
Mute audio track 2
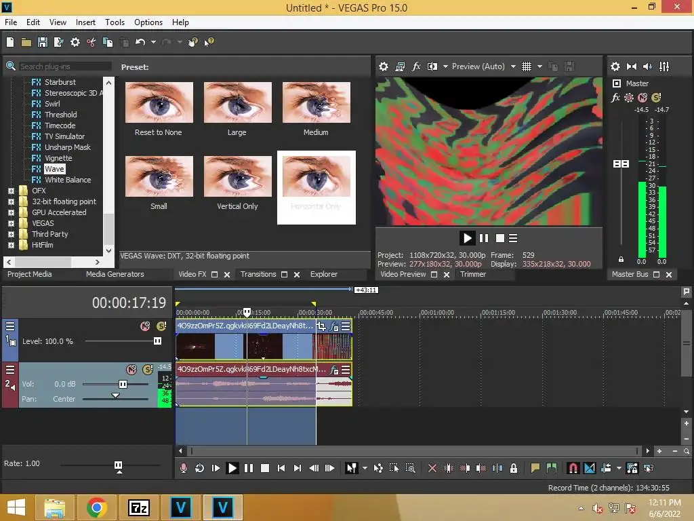coord(131,370)
